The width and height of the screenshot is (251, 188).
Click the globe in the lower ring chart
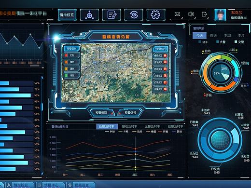click(220, 140)
